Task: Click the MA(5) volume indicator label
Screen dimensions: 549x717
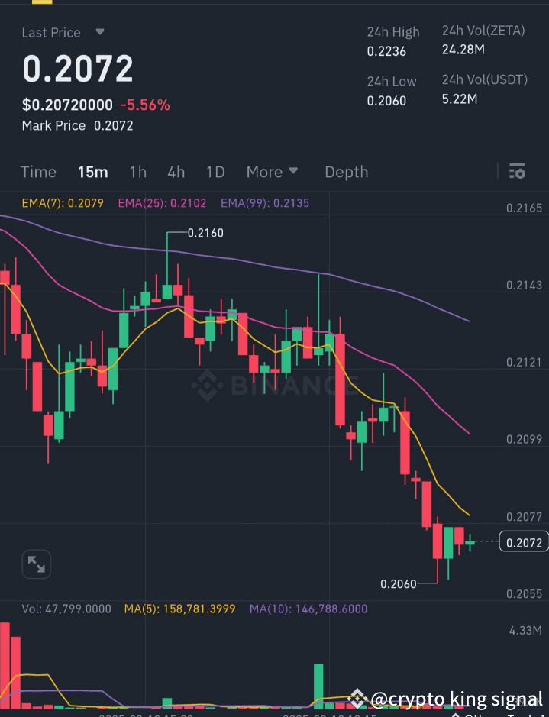Action: (179, 609)
